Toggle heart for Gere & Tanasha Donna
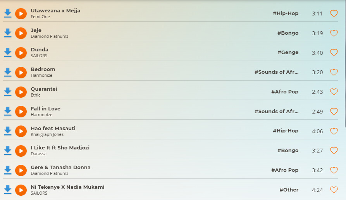Viewport: 346px width, 200px height. click(x=334, y=170)
